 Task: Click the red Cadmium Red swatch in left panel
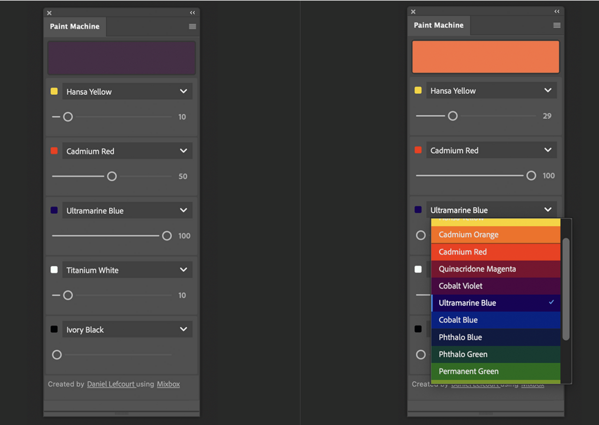(54, 151)
